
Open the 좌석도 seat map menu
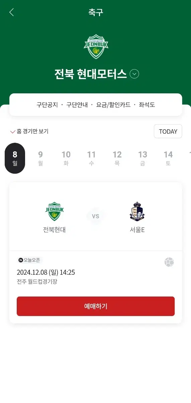147,105
